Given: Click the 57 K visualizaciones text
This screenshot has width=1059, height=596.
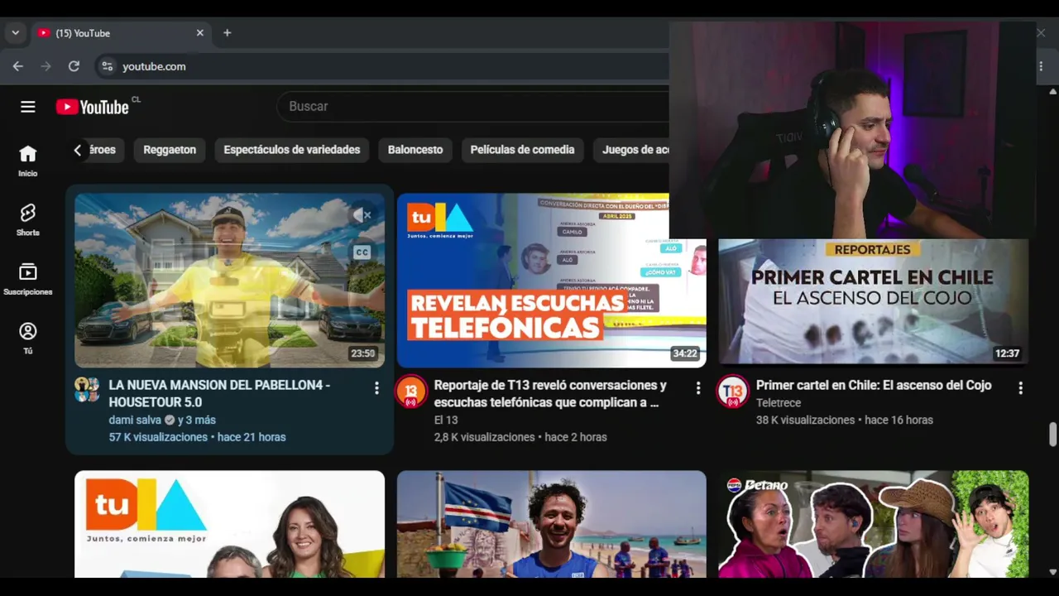Looking at the screenshot, I should pos(158,437).
